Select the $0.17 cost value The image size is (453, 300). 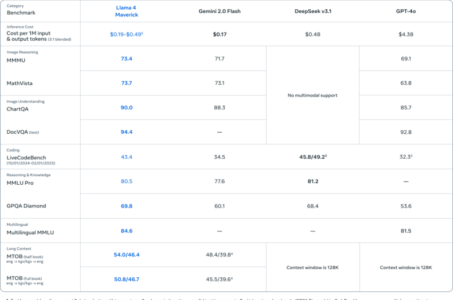[220, 34]
